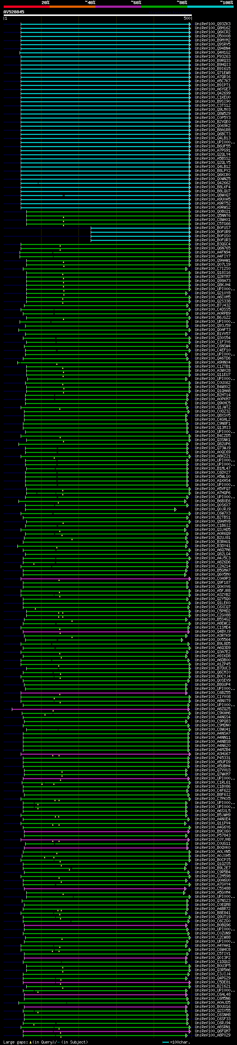Image resolution: width=237 pixels, height=1045 pixels.
Task: Select label UniRef100_B7DUC3
Action: pos(213,668)
